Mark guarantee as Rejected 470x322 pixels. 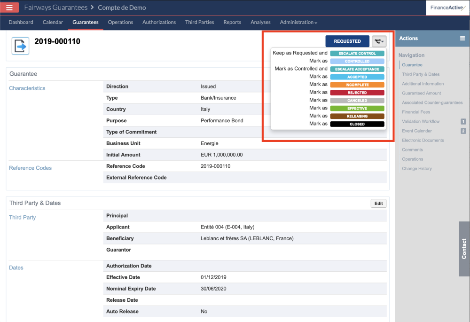pyautogui.click(x=357, y=93)
